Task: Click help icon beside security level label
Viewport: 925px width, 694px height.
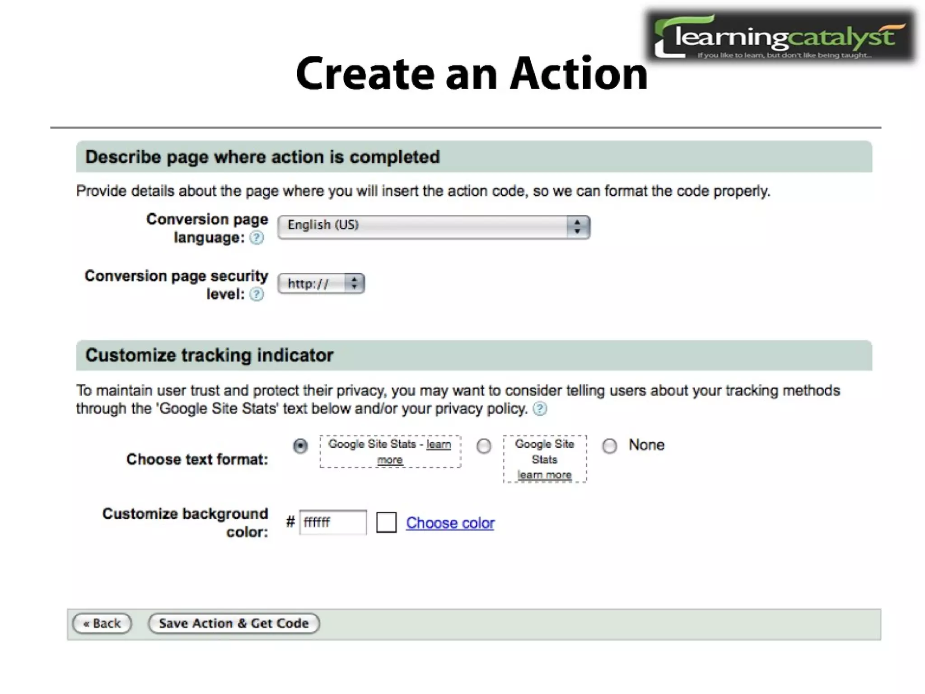Action: 257,295
